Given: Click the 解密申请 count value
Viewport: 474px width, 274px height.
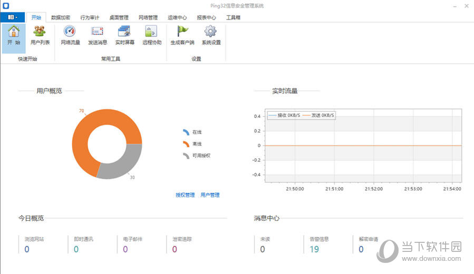Looking at the screenshot, I should (x=361, y=249).
